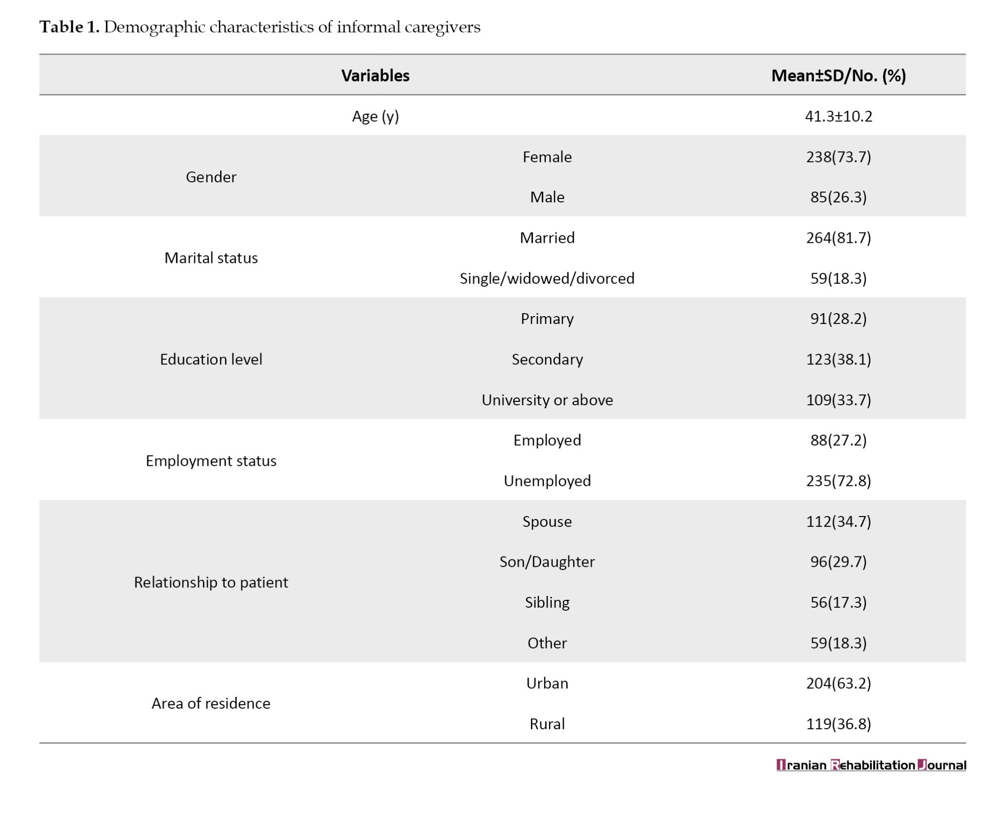Select the Gender row label
This screenshot has width=985, height=815.
[211, 177]
